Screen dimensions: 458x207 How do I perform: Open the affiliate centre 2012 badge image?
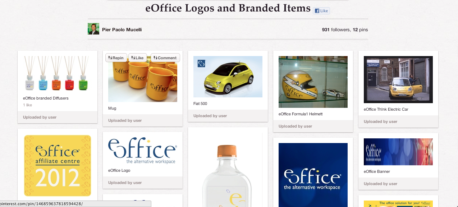(58, 165)
